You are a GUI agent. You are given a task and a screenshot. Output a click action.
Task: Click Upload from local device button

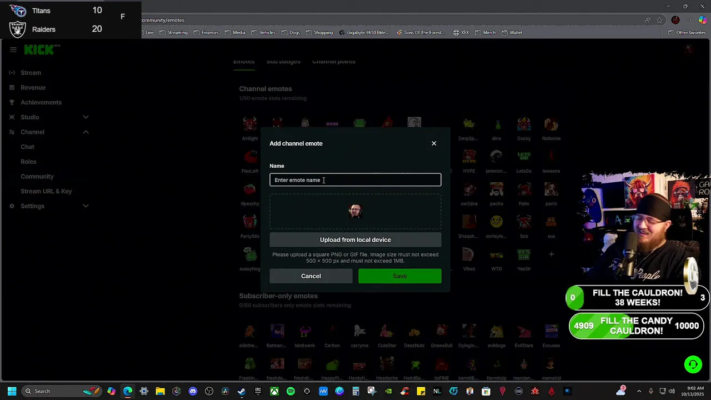point(355,239)
